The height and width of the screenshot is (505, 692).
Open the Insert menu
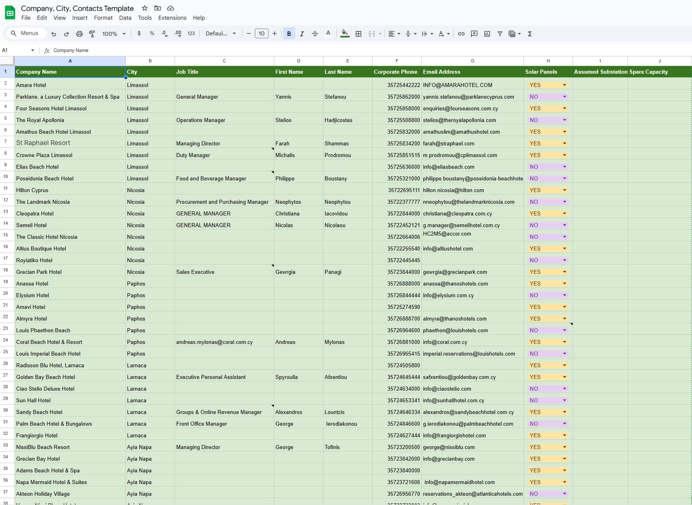tap(80, 18)
